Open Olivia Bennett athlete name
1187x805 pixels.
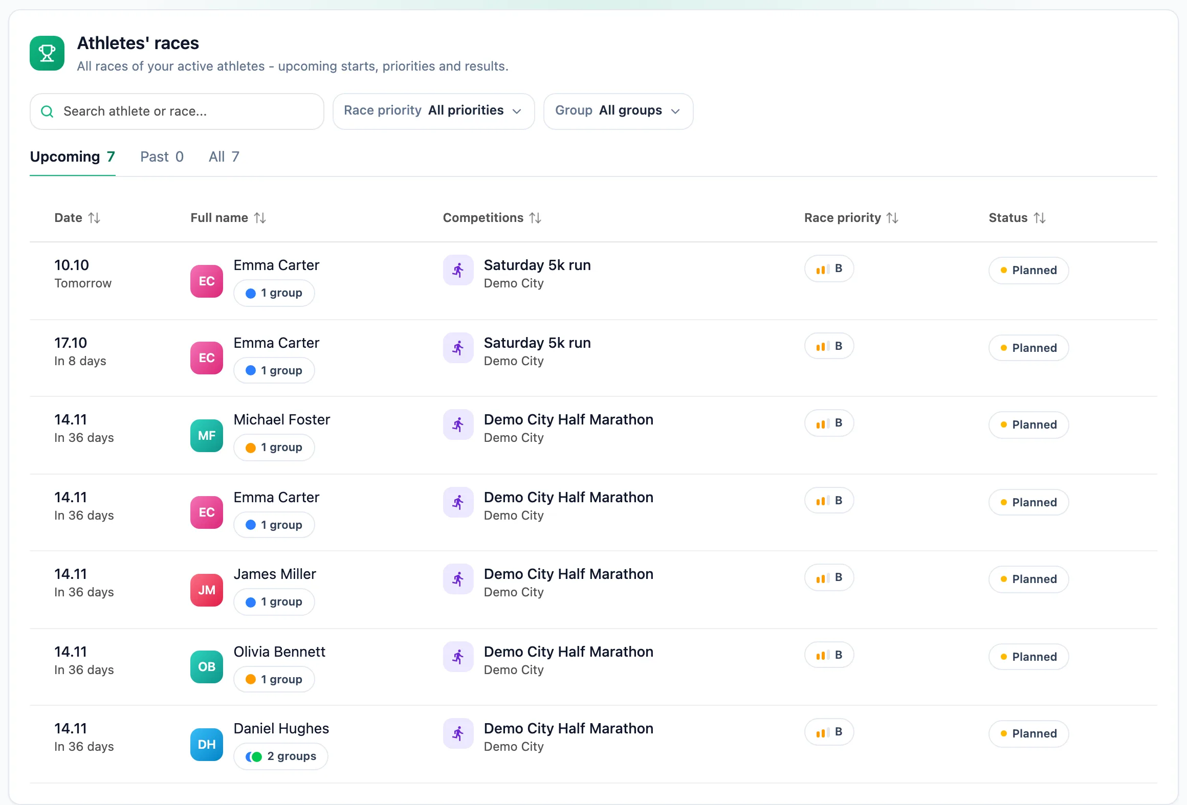point(279,652)
